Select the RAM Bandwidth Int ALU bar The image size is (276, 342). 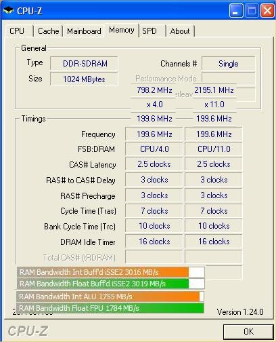coord(110,297)
